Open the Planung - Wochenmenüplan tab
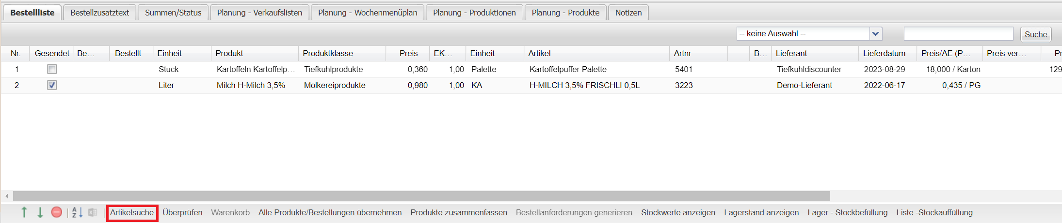The width and height of the screenshot is (1062, 223). pos(368,13)
